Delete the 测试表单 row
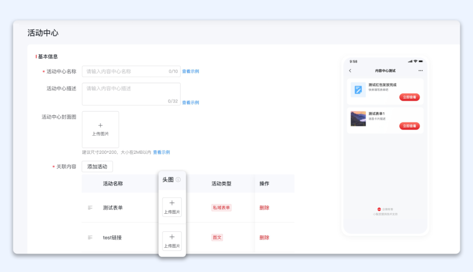This screenshot has width=473, height=272. pyautogui.click(x=264, y=208)
